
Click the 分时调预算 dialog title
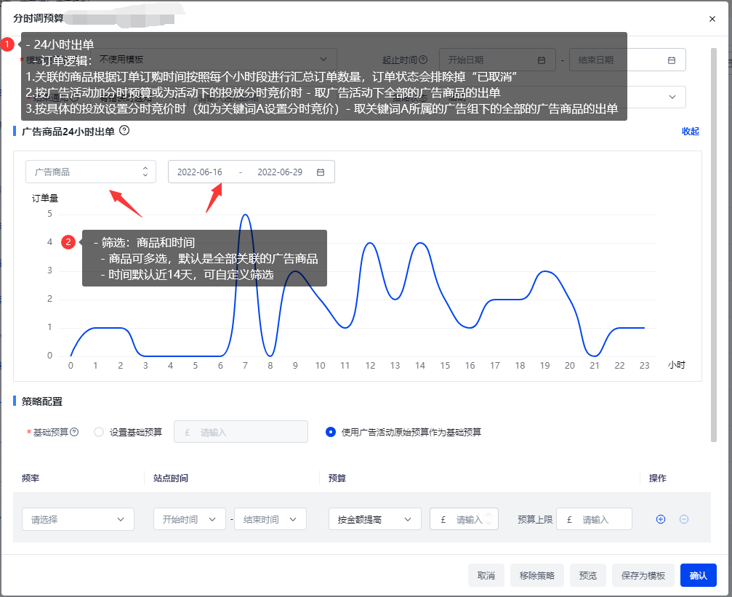click(39, 18)
